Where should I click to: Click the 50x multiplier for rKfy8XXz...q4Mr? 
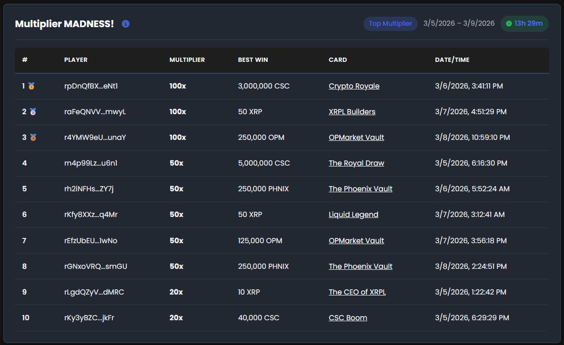click(x=176, y=215)
